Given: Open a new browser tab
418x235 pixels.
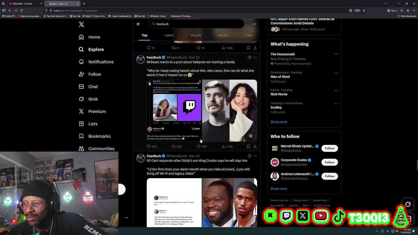Looking at the screenshot, I should coord(84,4).
